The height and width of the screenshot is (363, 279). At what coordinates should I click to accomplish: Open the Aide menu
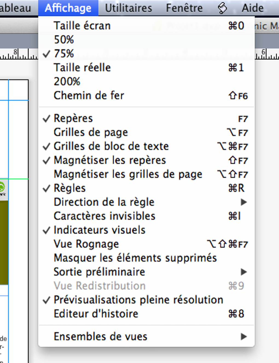[252, 7]
